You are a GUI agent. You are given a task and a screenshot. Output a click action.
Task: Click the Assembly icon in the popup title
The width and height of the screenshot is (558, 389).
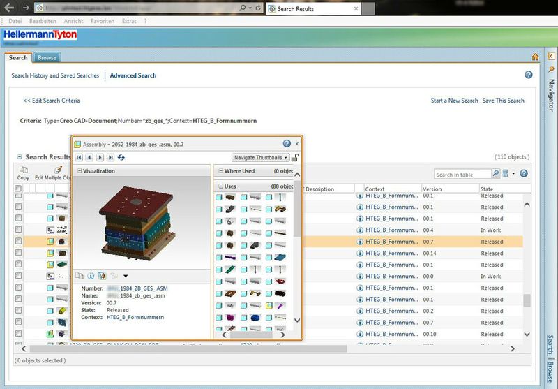[x=77, y=145]
